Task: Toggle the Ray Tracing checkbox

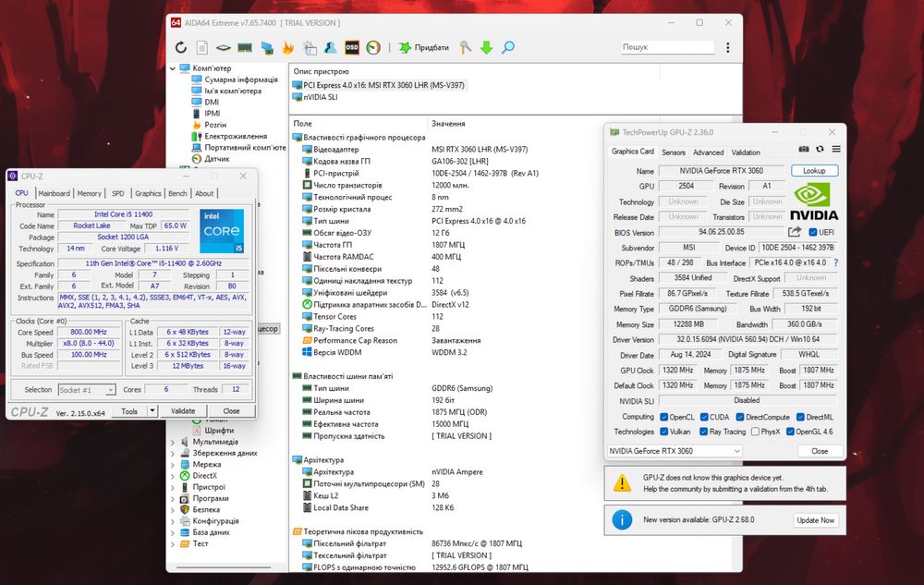Action: click(x=703, y=432)
